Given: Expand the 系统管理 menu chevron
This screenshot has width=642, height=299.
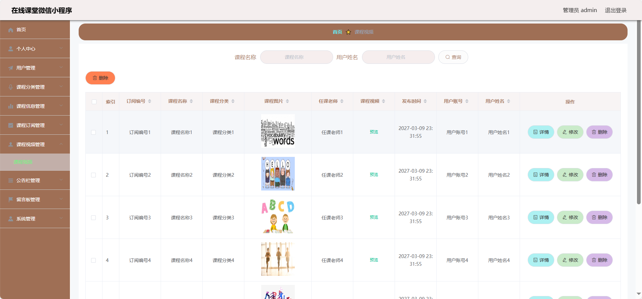Looking at the screenshot, I should (61, 218).
